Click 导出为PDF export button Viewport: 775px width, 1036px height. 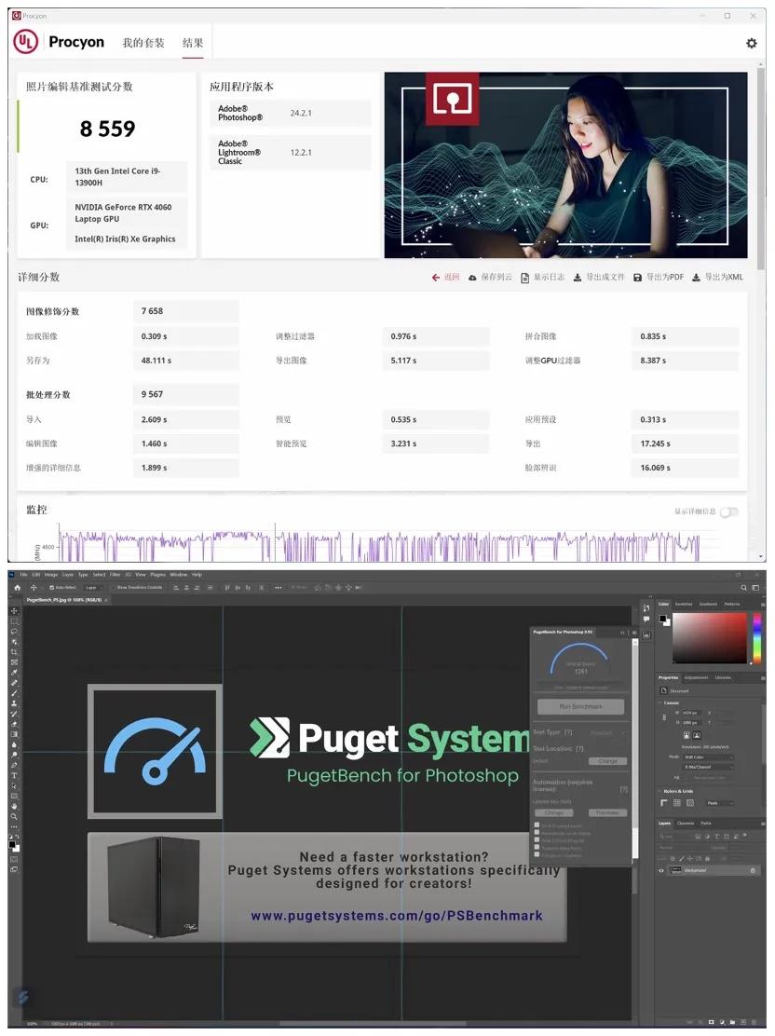tap(659, 278)
